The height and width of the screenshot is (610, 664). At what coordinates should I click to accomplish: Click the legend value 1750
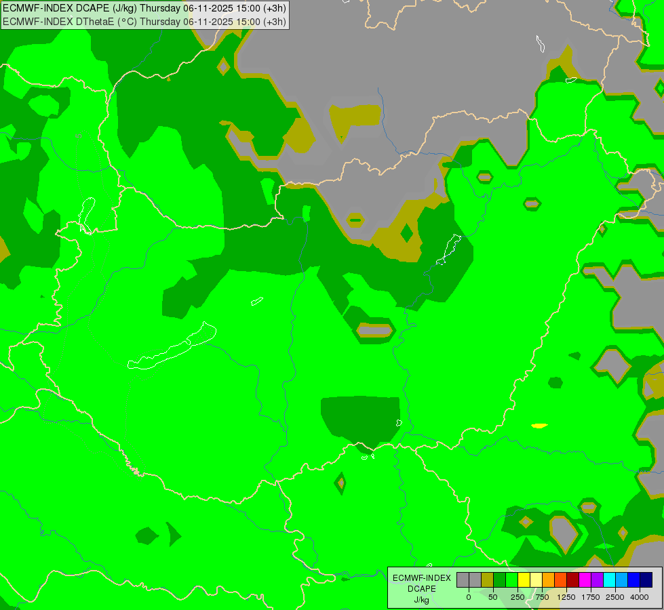[x=591, y=597]
